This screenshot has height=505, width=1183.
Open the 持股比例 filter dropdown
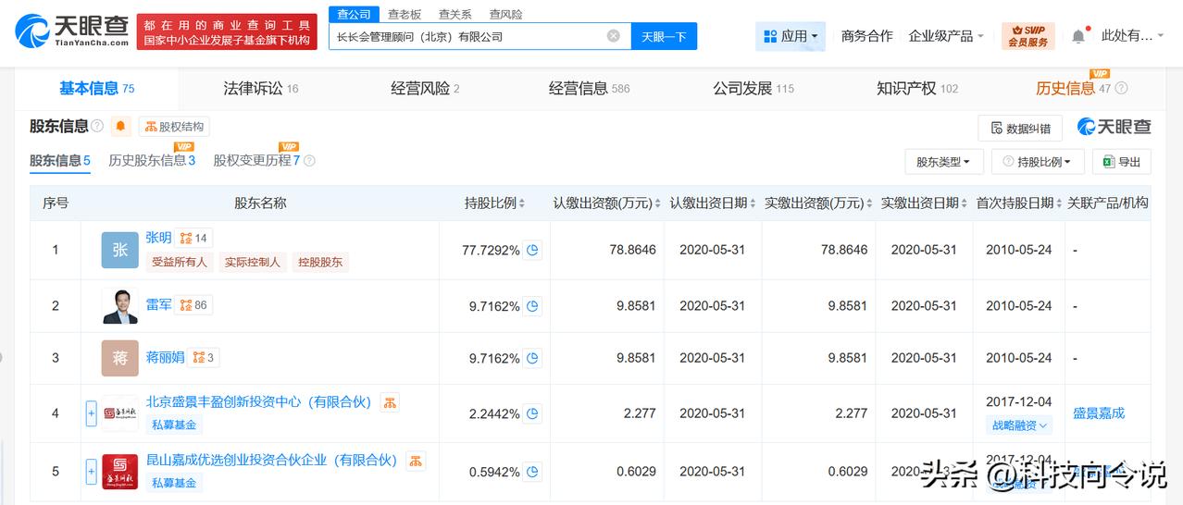pos(1038,162)
